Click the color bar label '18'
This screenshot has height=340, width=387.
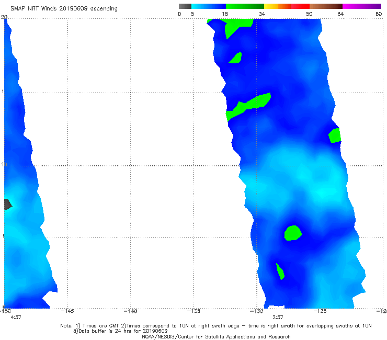pyautogui.click(x=225, y=14)
